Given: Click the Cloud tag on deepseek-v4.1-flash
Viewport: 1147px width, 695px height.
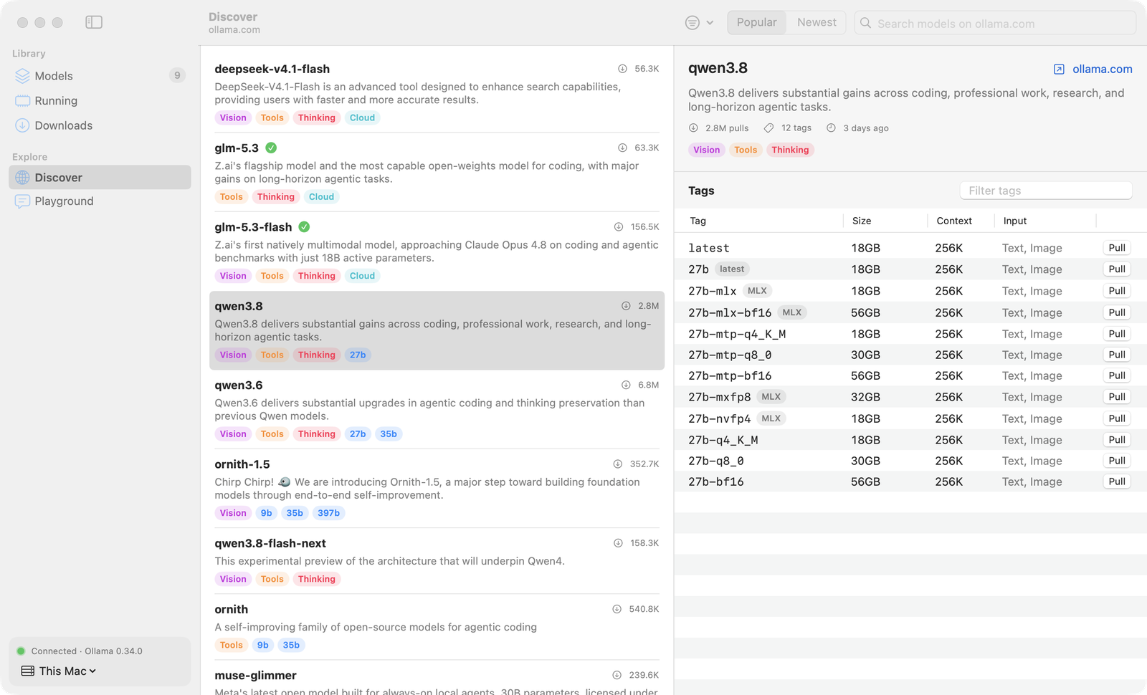Looking at the screenshot, I should tap(362, 118).
